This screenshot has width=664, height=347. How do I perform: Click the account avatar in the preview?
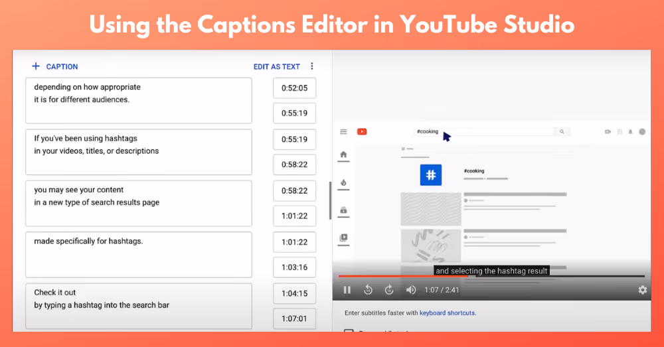pos(642,131)
